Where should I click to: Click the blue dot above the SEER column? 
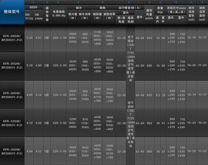pyautogui.click(x=33, y=2)
